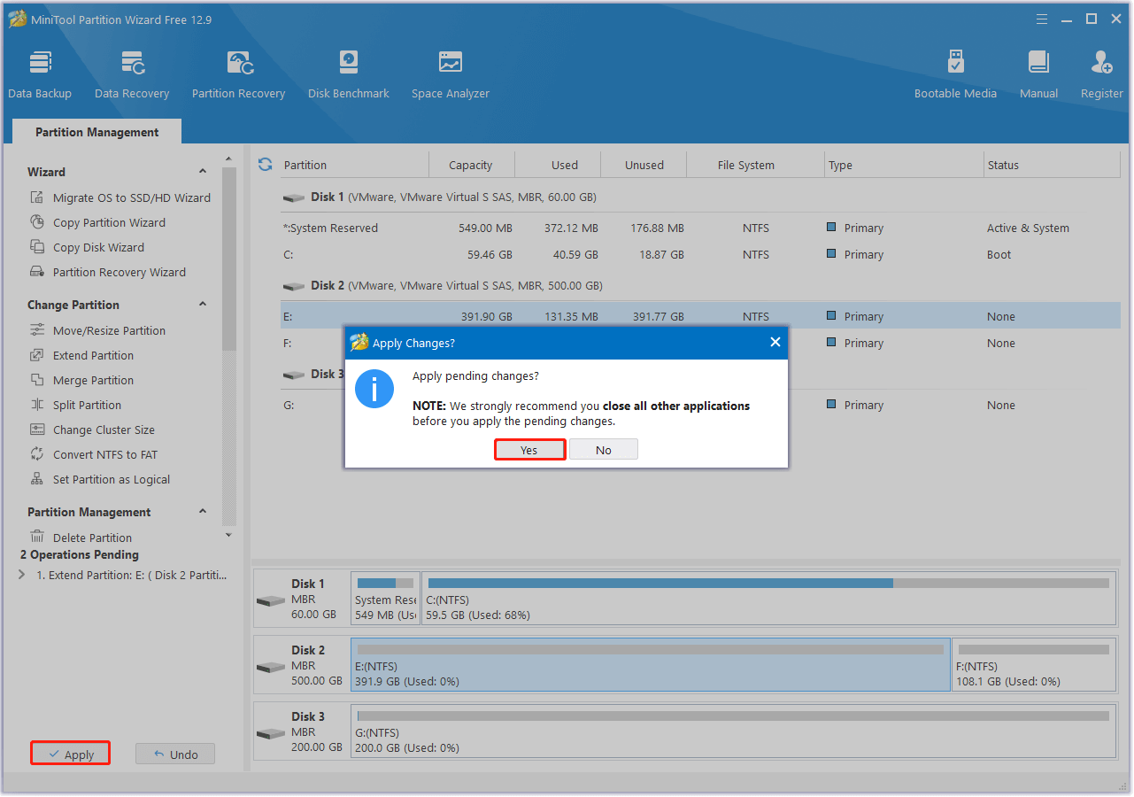
Task: Sort by the Status column header
Action: tap(1053, 165)
